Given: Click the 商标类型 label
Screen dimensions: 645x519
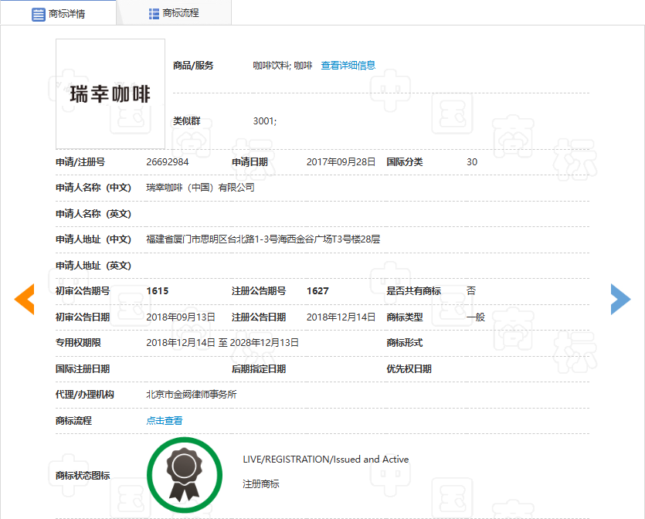Looking at the screenshot, I should tap(404, 317).
